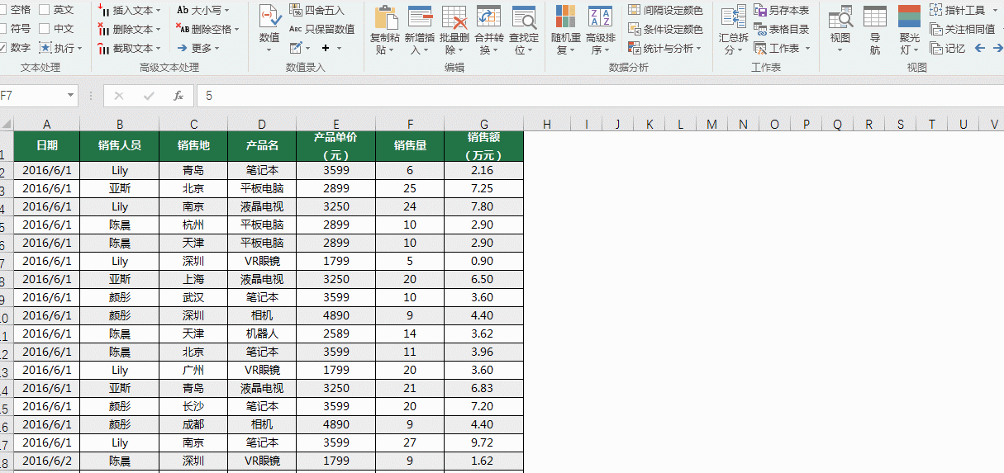Click the 复制粘贴 clipboard icon
The height and width of the screenshot is (473, 1004).
385,17
